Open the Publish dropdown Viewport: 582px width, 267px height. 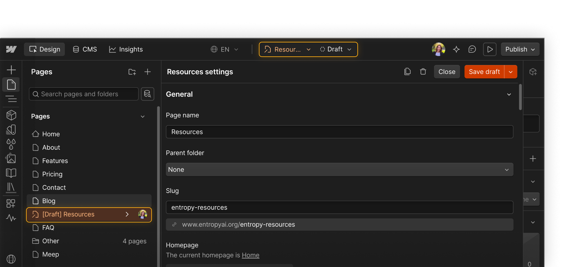pyautogui.click(x=520, y=49)
